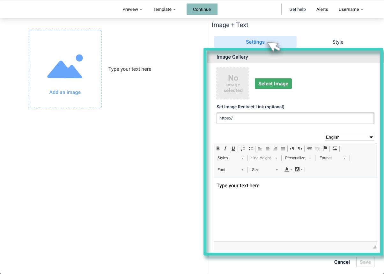The image size is (384, 274).
Task: Open the text color picker
Action: pos(288,169)
